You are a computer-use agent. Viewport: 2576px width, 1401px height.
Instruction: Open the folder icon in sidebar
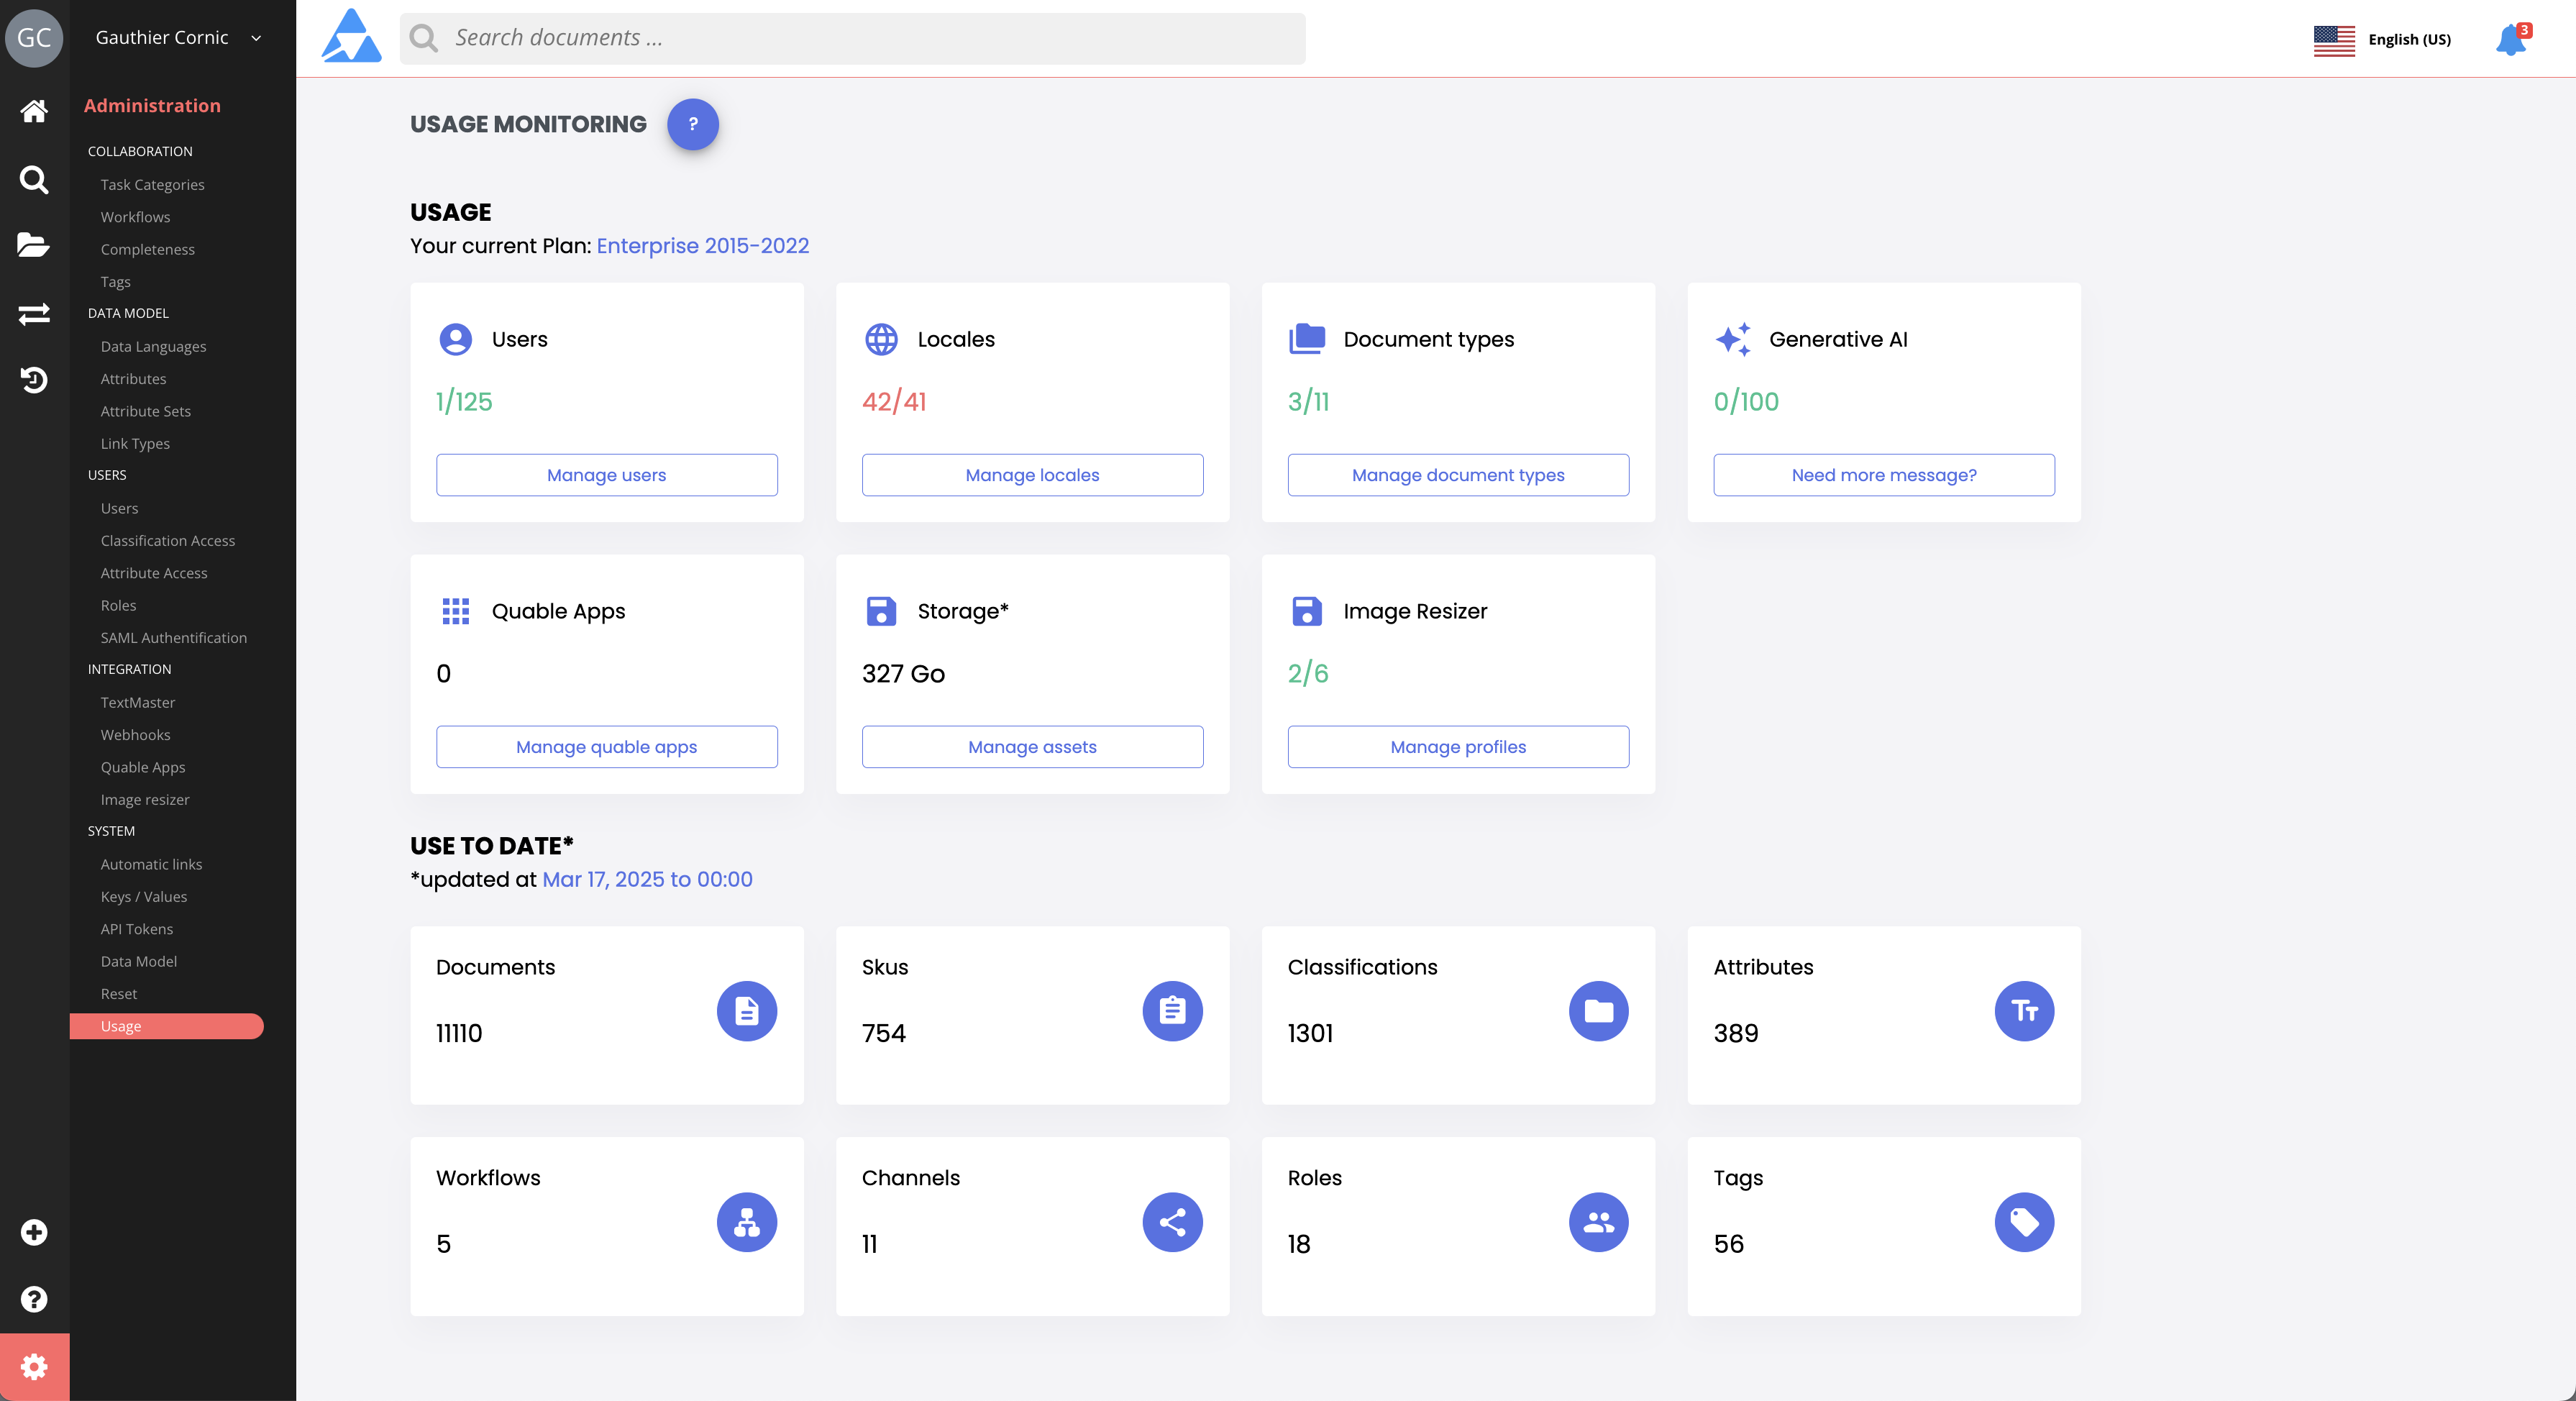(34, 245)
